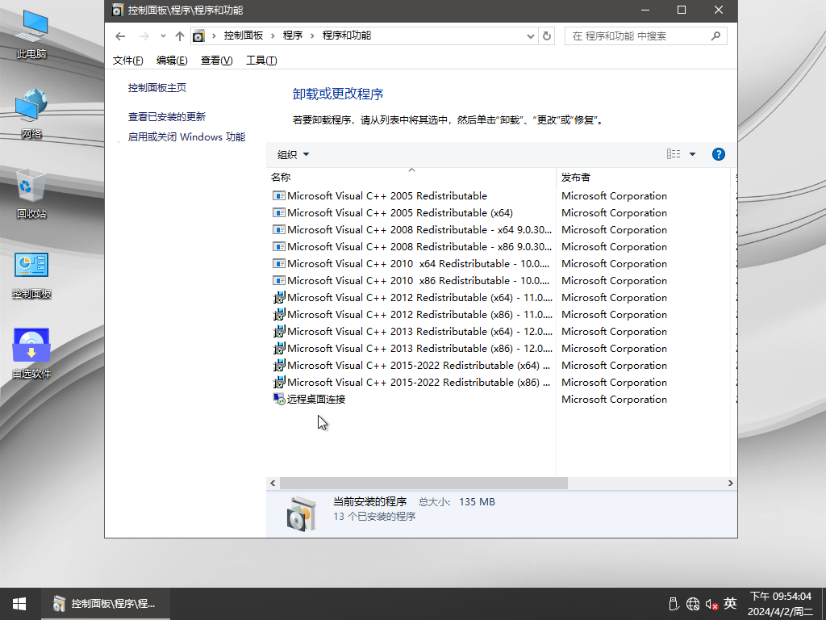Image resolution: width=826 pixels, height=620 pixels.
Task: Click the network globe icon in tray
Action: 693,604
